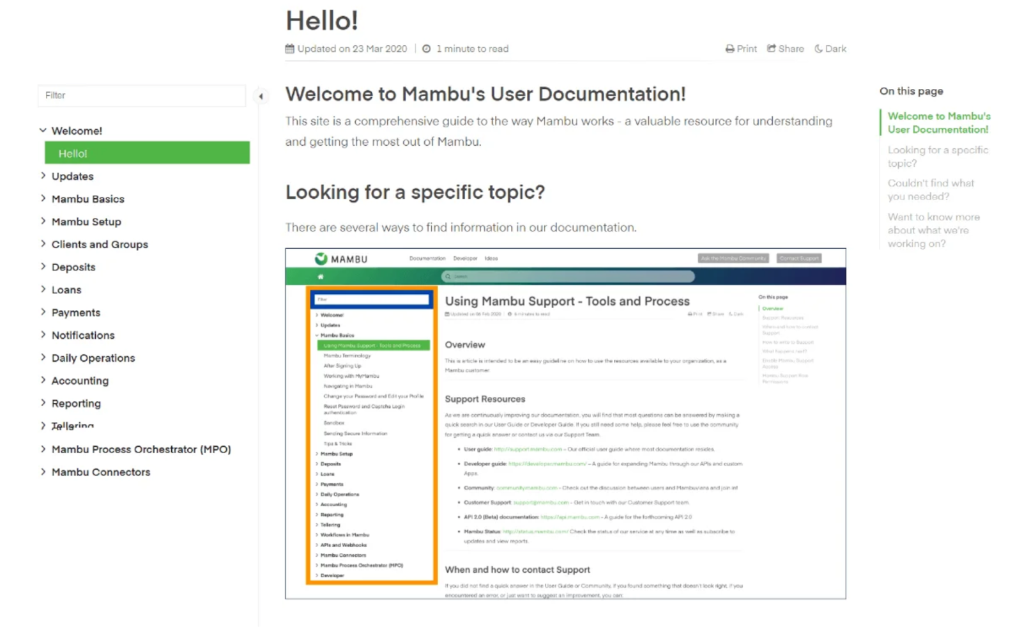Viewport: 1022px width, 627px height.
Task: Open the Mambu Connectors section
Action: (x=101, y=472)
